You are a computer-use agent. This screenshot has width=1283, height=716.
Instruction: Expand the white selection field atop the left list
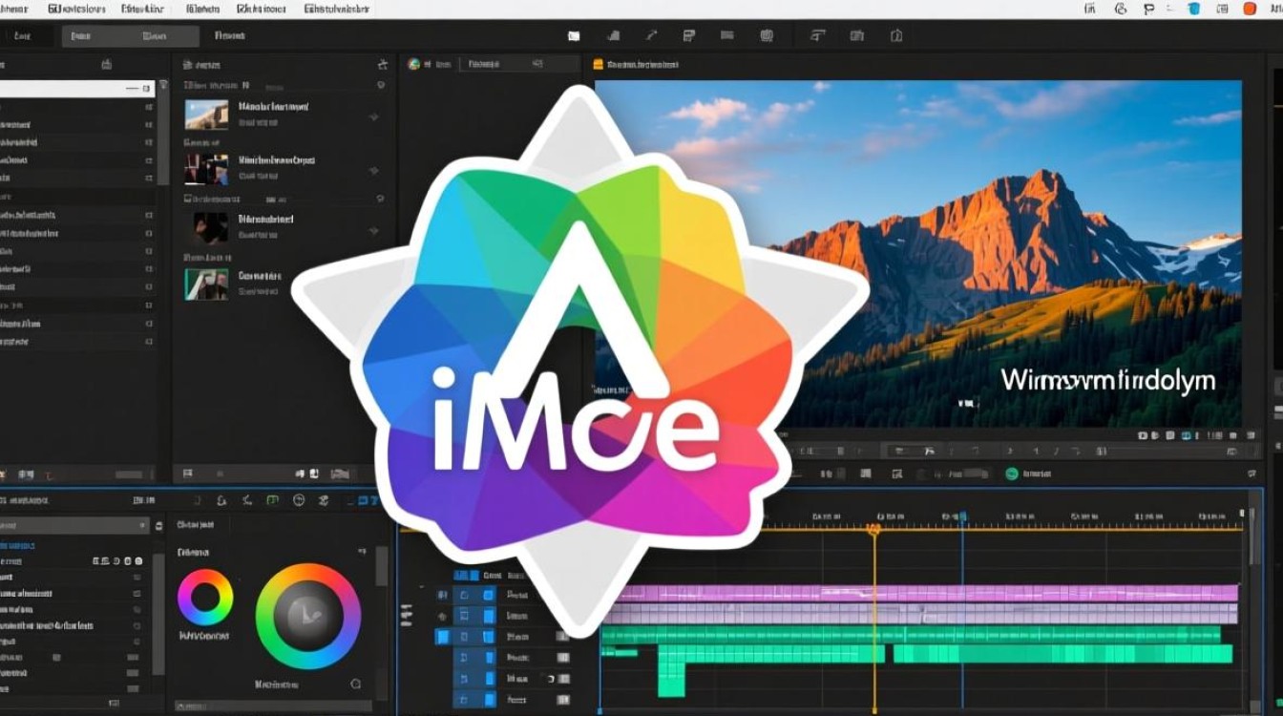click(74, 88)
